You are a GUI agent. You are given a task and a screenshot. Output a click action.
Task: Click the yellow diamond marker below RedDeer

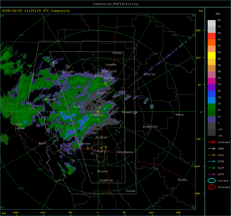point(106,83)
